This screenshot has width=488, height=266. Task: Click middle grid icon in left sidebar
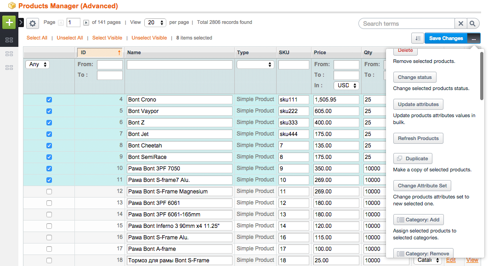pyautogui.click(x=9, y=54)
